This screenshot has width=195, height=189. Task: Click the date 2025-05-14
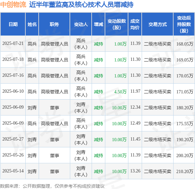click(x=13, y=171)
